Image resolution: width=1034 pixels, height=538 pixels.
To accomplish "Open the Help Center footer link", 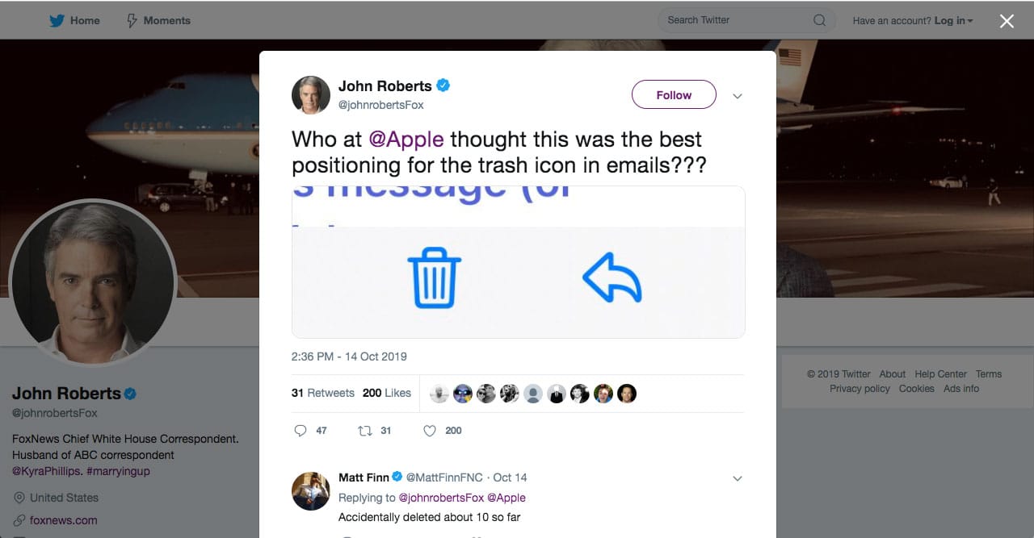I will pos(940,373).
